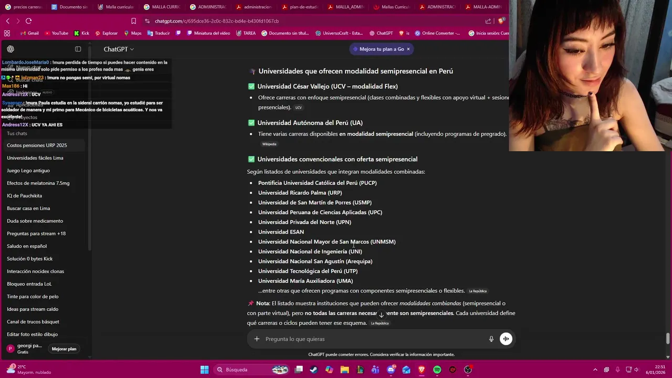
Task: Open the 'Saludo en español' chat
Action: (x=44, y=246)
